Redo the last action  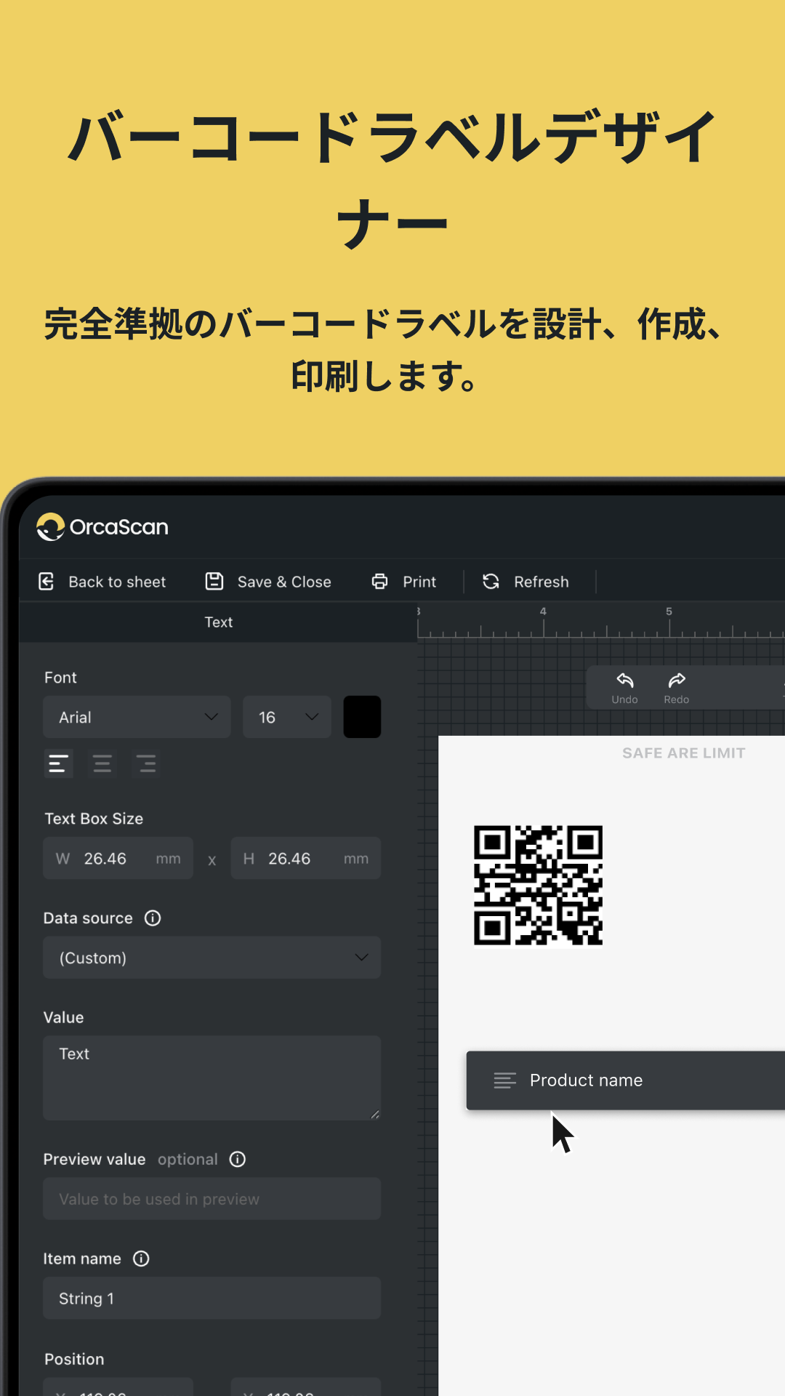(677, 688)
